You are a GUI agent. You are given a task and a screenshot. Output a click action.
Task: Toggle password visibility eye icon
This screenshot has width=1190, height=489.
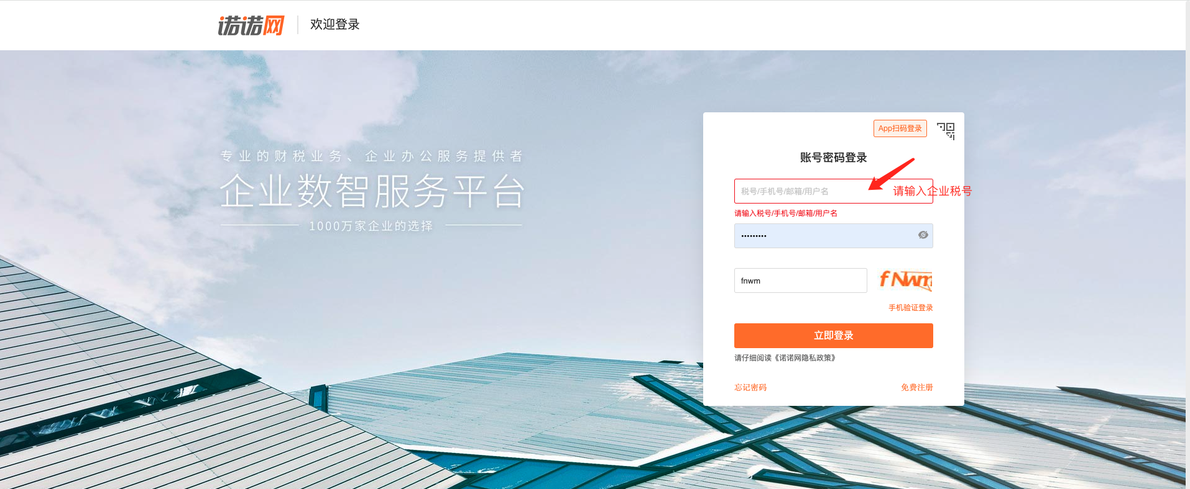(923, 235)
